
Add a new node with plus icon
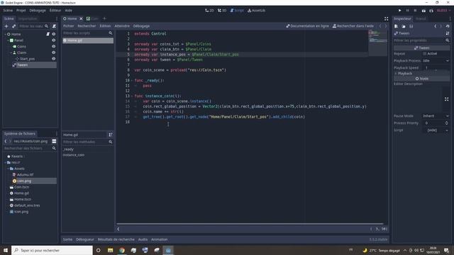pos(6,26)
